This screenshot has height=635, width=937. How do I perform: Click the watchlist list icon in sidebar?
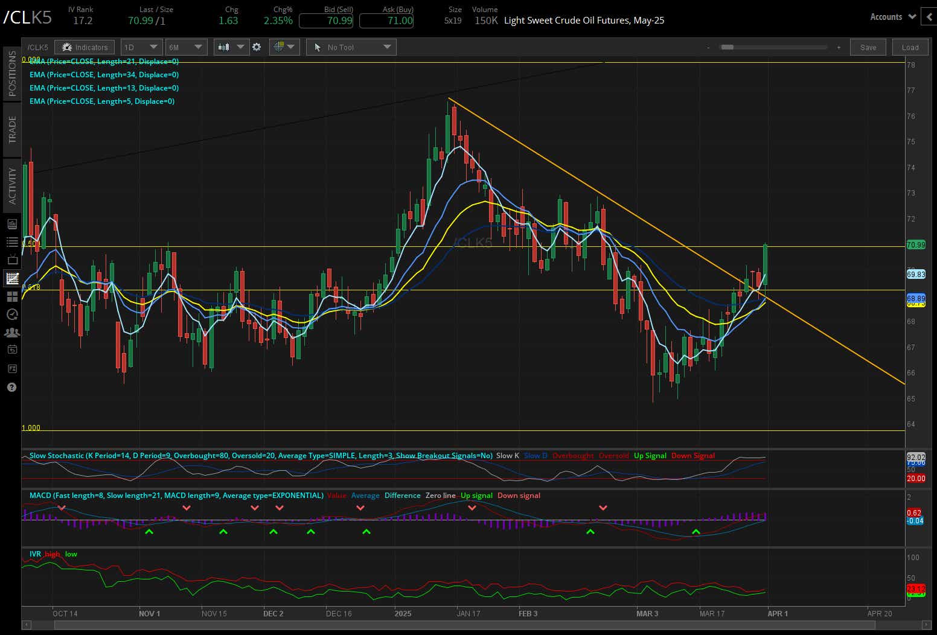(x=11, y=241)
